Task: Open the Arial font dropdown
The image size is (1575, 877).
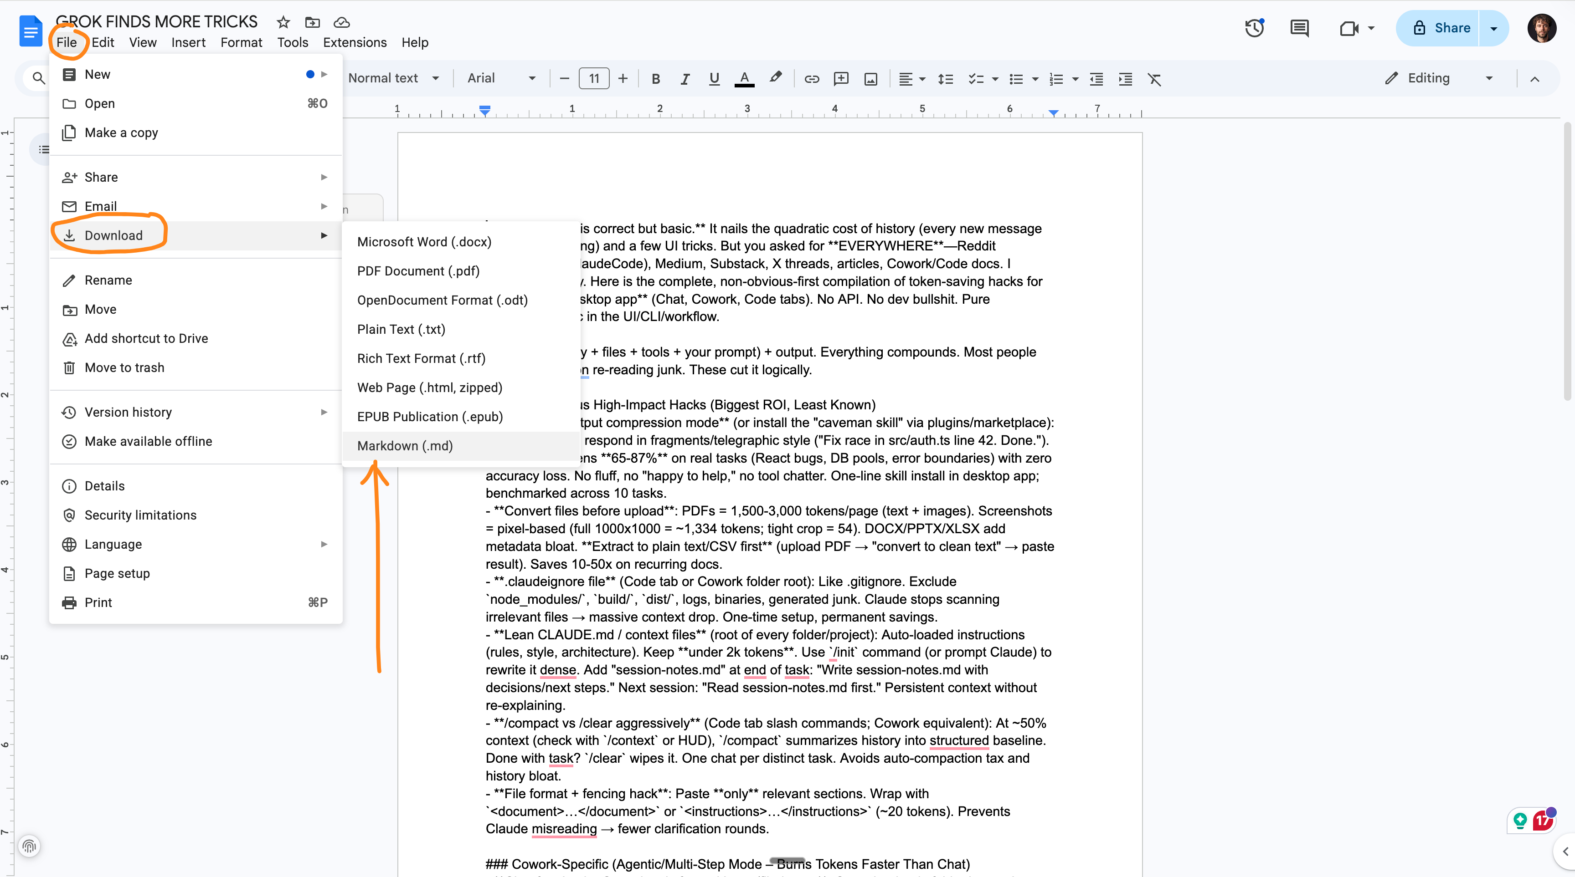Action: pos(501,78)
